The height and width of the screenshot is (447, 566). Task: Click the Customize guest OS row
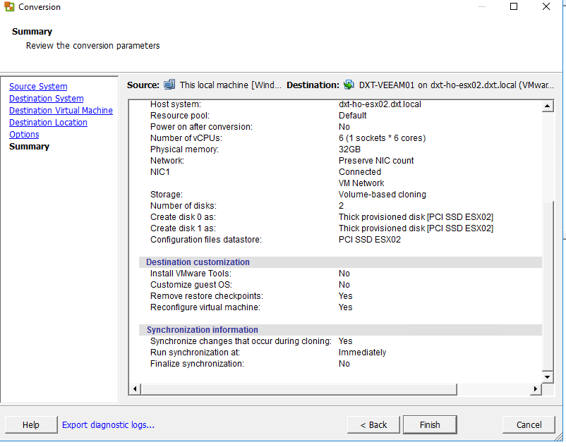pyautogui.click(x=339, y=285)
